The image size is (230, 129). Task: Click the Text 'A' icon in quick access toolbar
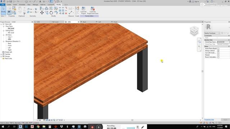(40, 1)
